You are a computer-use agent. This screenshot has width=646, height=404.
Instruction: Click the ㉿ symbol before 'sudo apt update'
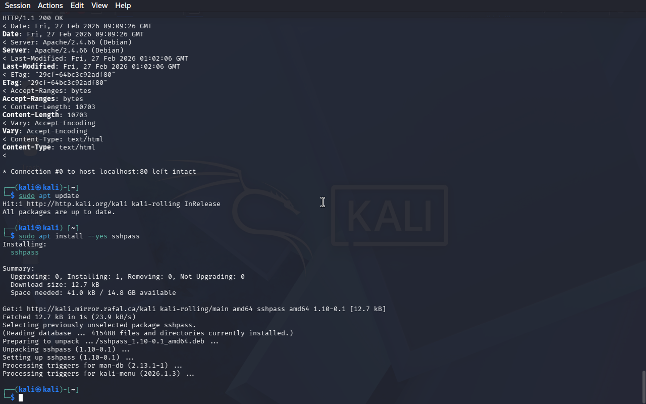tap(38, 188)
